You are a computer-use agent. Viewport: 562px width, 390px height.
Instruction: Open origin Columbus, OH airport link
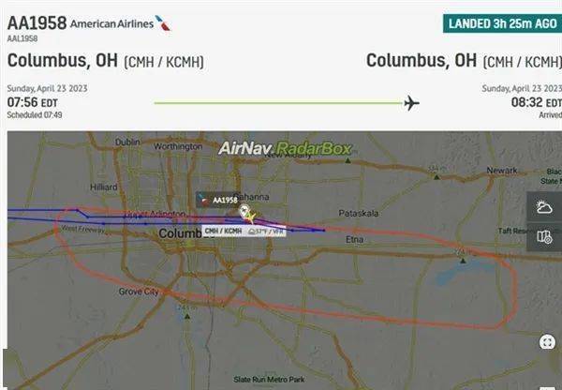click(105, 61)
